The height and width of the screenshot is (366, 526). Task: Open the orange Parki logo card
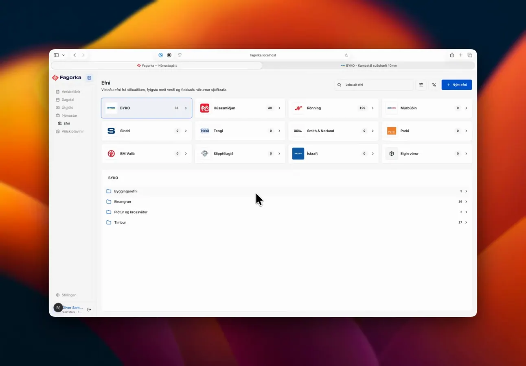[392, 131]
